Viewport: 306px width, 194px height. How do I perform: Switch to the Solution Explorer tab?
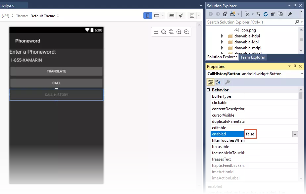click(x=222, y=57)
